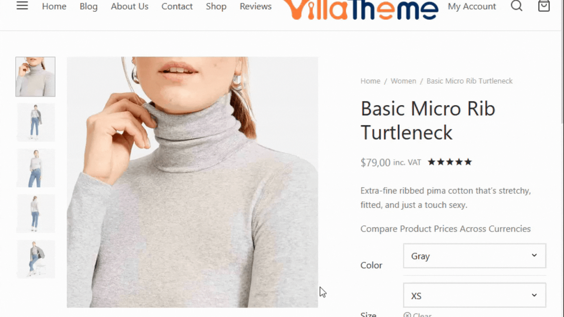This screenshot has height=317, width=564.
Task: Open the About Us page
Action: coord(130,6)
